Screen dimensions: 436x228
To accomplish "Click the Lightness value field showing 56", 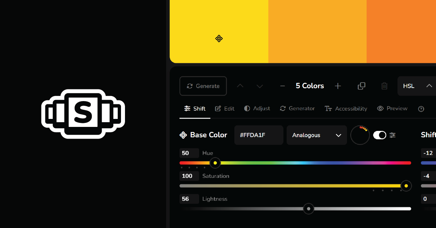I will click(189, 199).
